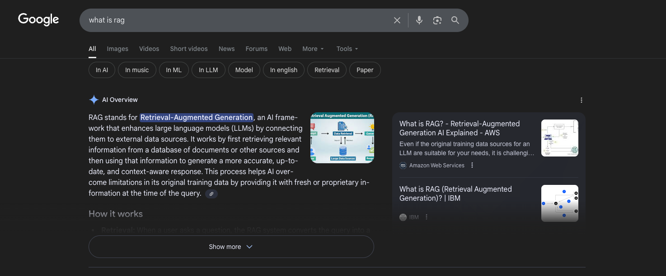Select the In AI chip
Screen dimensions: 666x276
click(x=102, y=70)
